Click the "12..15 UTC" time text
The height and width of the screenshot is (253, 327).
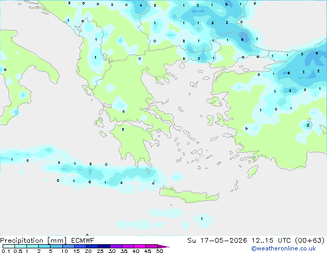[271, 241]
